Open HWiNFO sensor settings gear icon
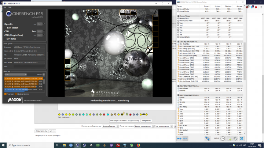The image size is (264, 148). coord(235,138)
